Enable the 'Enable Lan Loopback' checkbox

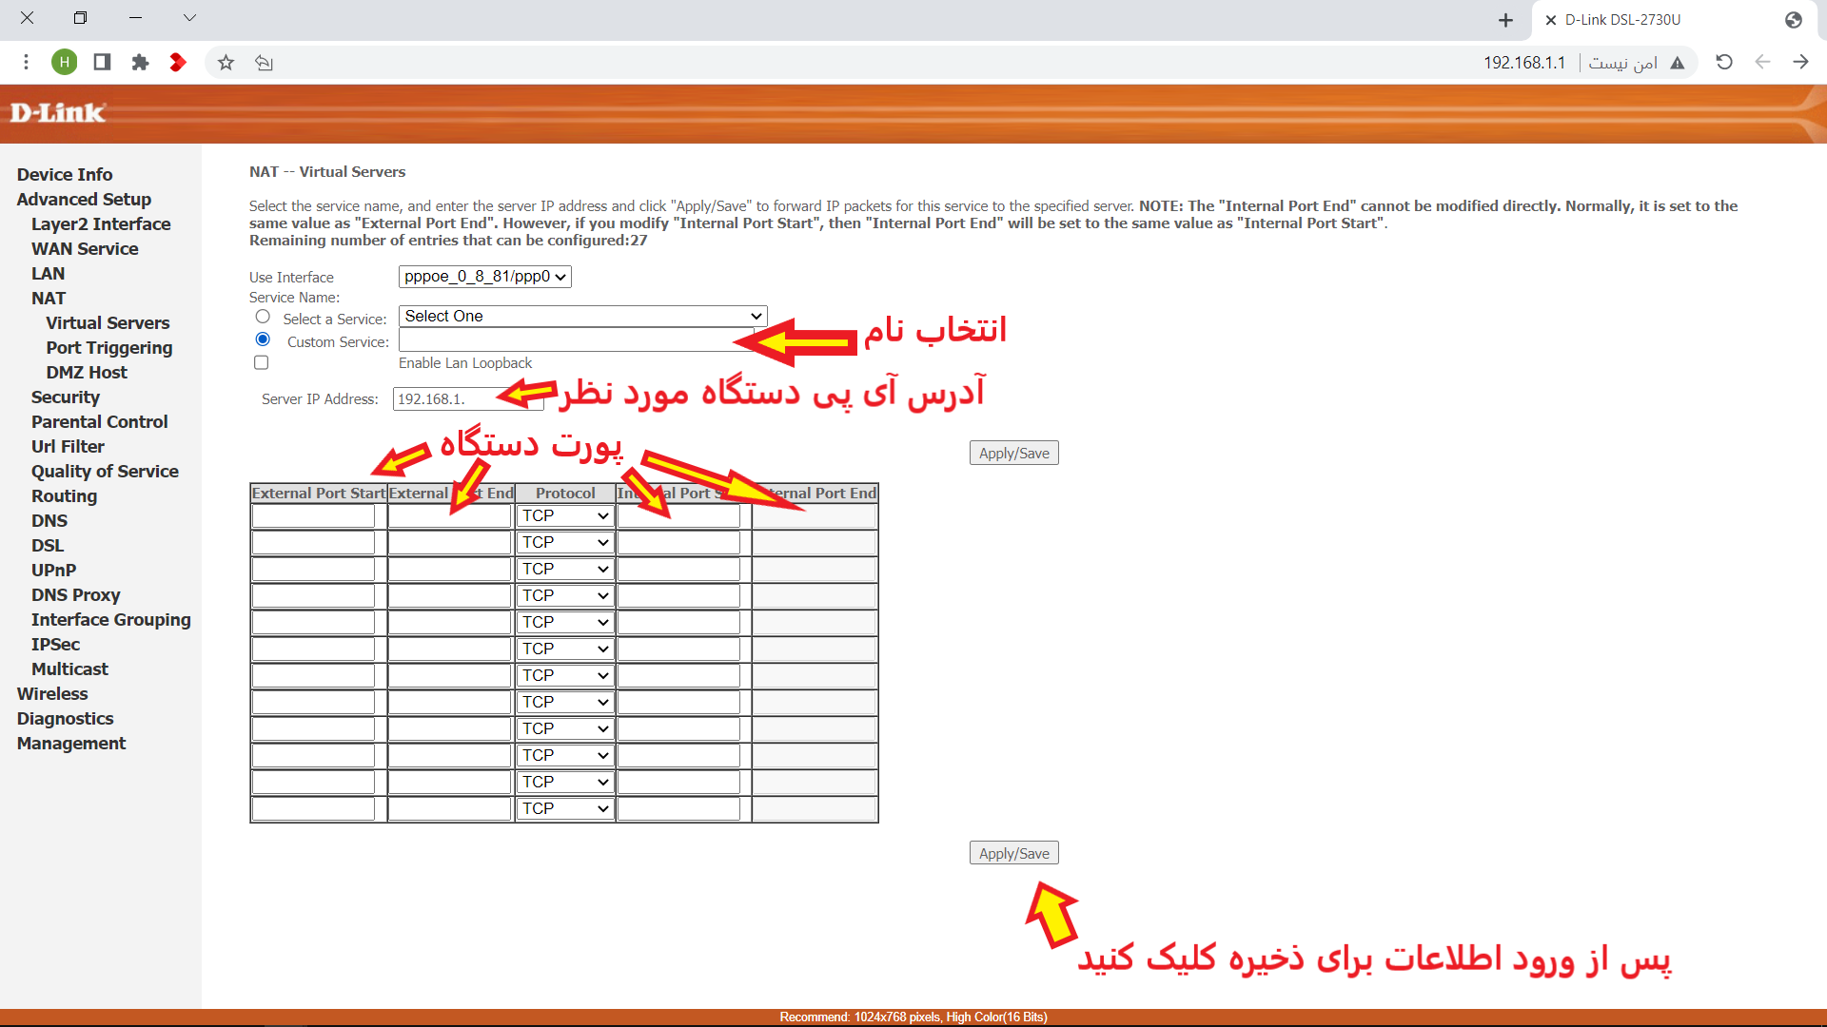click(x=261, y=362)
